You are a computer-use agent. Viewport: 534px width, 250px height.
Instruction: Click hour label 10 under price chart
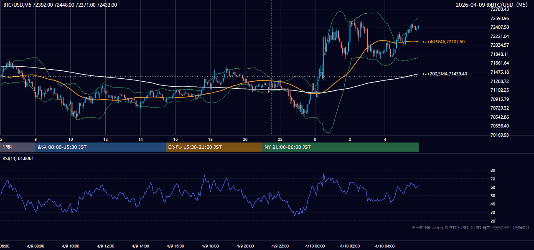[71, 140]
